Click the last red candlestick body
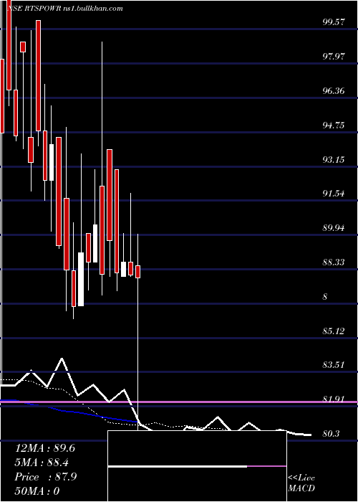This screenshot has height=502, width=358. coord(138,272)
